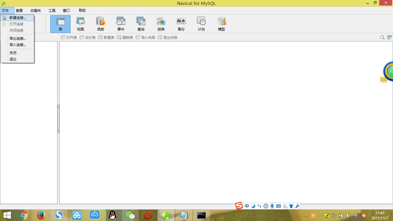The height and width of the screenshot is (221, 393).
Task: Toggle the moon half-width mode on IME bar
Action: coord(253,206)
